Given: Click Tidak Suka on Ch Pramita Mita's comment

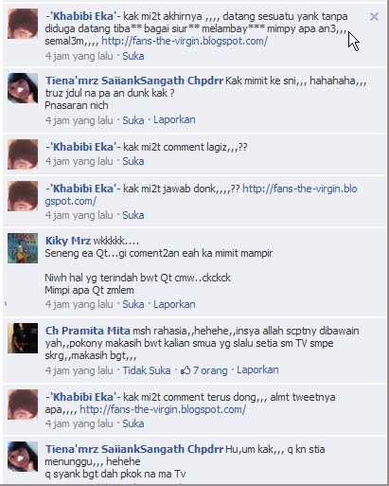Looking at the screenshot, I should pyautogui.click(x=147, y=370).
